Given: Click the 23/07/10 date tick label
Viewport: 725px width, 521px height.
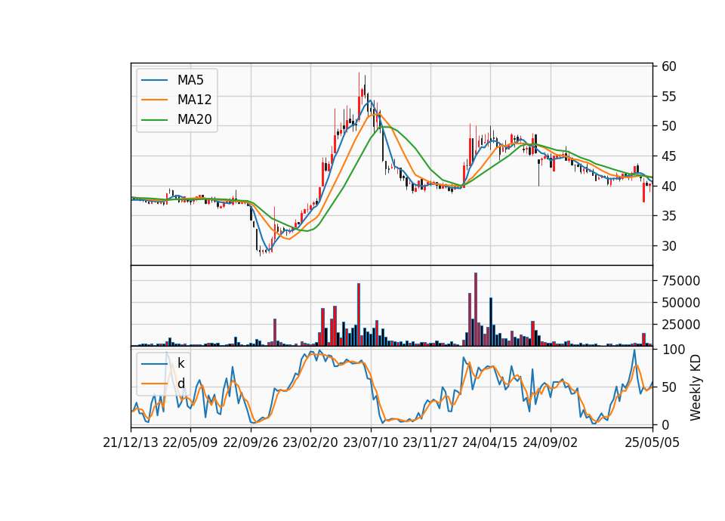Looking at the screenshot, I should click(x=370, y=442).
